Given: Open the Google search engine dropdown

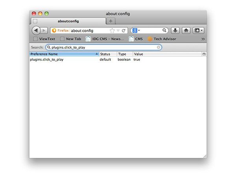Looking at the screenshot, I should pyautogui.click(x=136, y=31).
